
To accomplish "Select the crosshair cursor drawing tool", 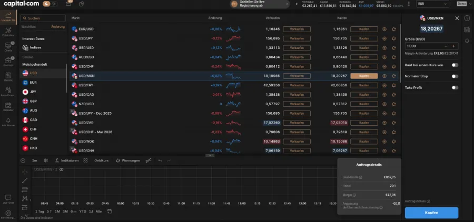I will [25, 171].
